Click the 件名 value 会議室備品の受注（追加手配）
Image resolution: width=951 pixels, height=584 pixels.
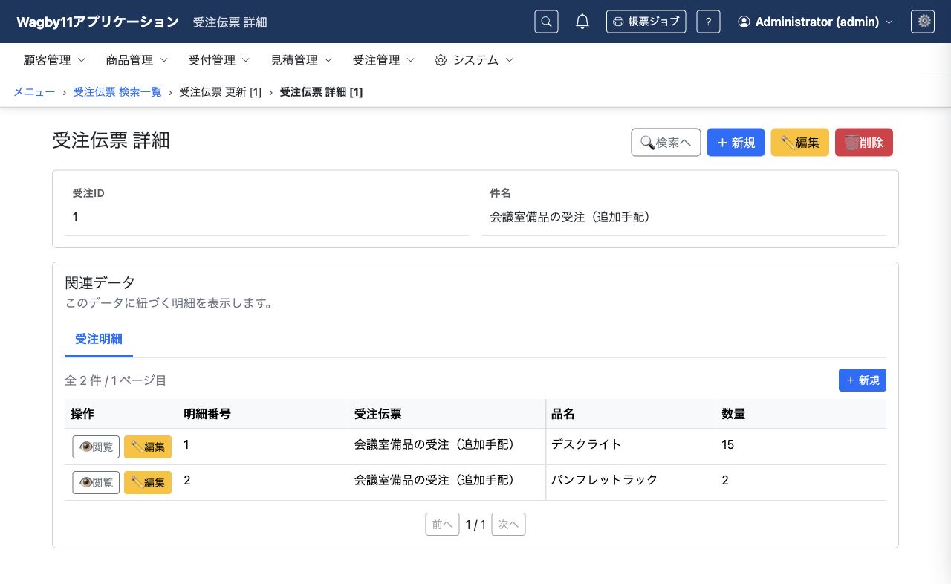tap(571, 217)
